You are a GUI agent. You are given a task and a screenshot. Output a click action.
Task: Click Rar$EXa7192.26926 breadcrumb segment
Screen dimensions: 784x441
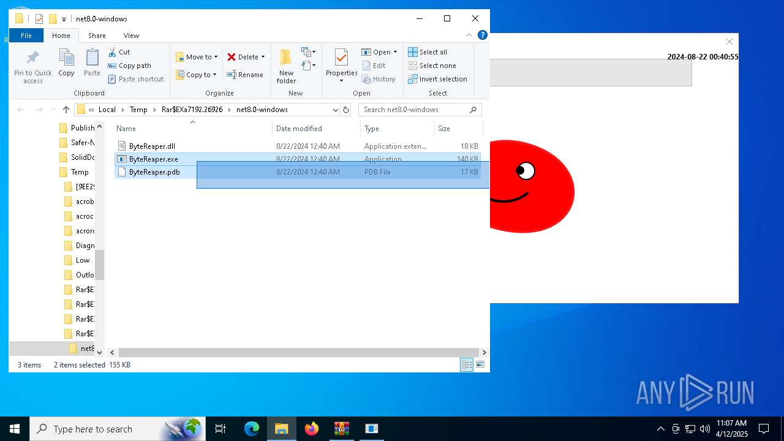click(x=192, y=110)
